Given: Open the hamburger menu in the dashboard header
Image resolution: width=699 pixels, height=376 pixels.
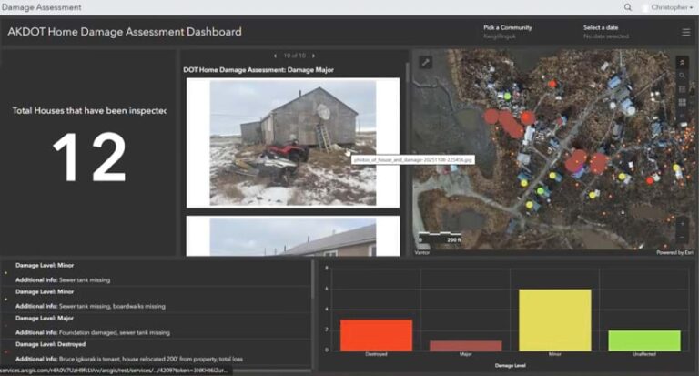Looking at the screenshot, I should pos(686,32).
